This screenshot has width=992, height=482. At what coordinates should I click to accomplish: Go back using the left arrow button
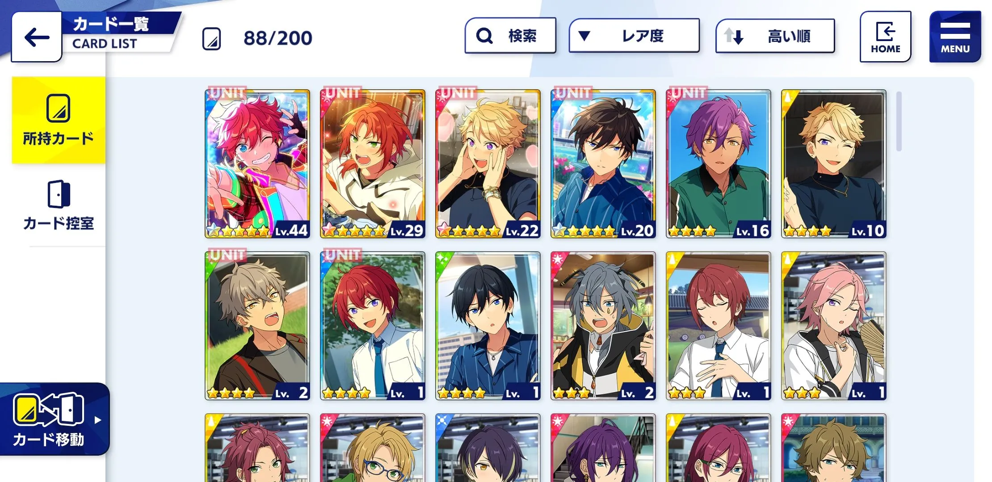coord(37,37)
